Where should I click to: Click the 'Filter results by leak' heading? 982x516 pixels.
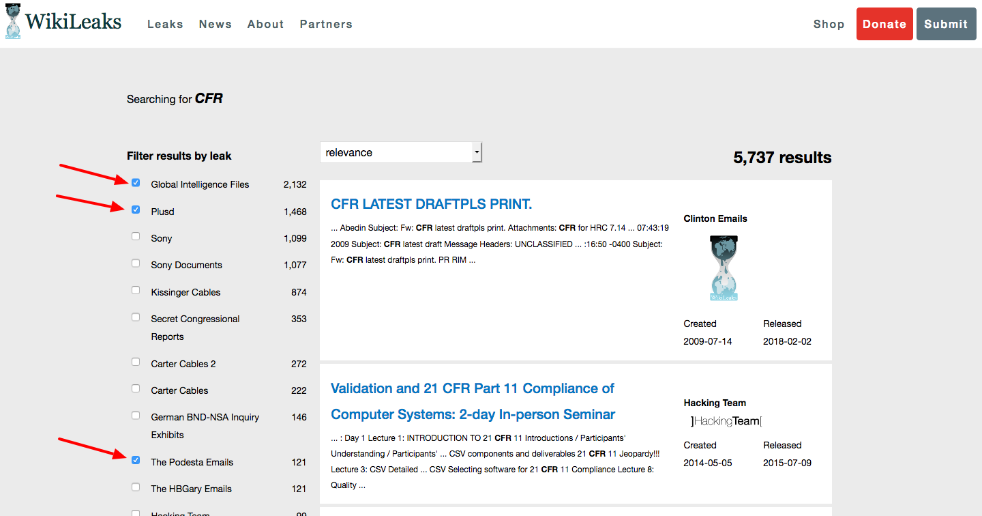coord(179,156)
